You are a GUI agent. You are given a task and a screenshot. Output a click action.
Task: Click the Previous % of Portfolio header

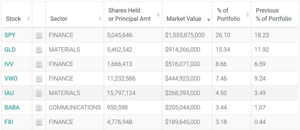[x=273, y=14]
